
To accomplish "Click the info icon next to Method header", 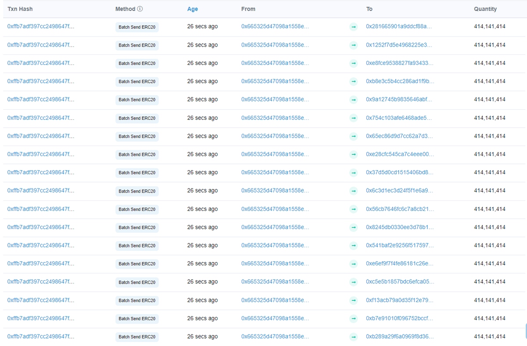I will coord(140,9).
